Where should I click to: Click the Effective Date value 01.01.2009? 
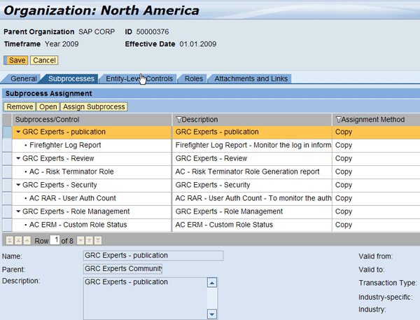click(x=198, y=44)
